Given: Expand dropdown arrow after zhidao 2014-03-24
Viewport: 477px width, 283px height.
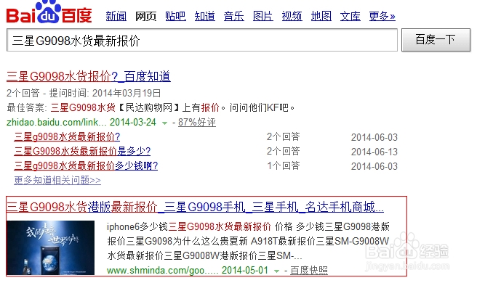Looking at the screenshot, I should [164, 123].
